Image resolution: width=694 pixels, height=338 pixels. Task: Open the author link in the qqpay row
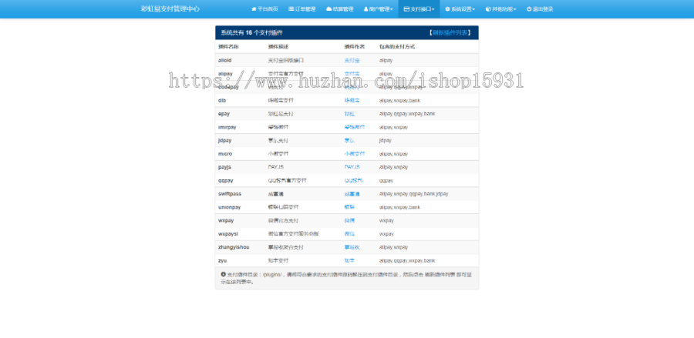tap(354, 180)
